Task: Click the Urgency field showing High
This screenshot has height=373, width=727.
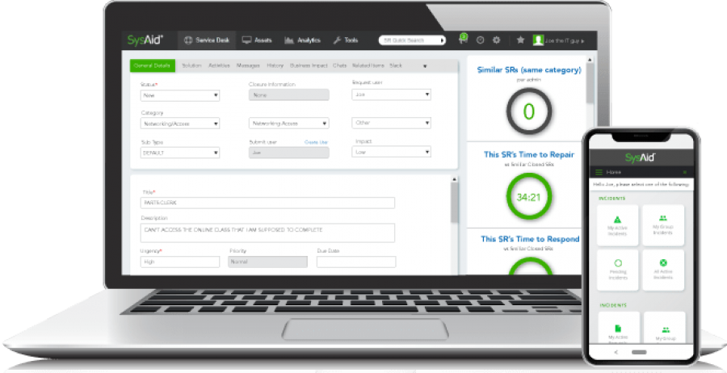Action: [180, 262]
